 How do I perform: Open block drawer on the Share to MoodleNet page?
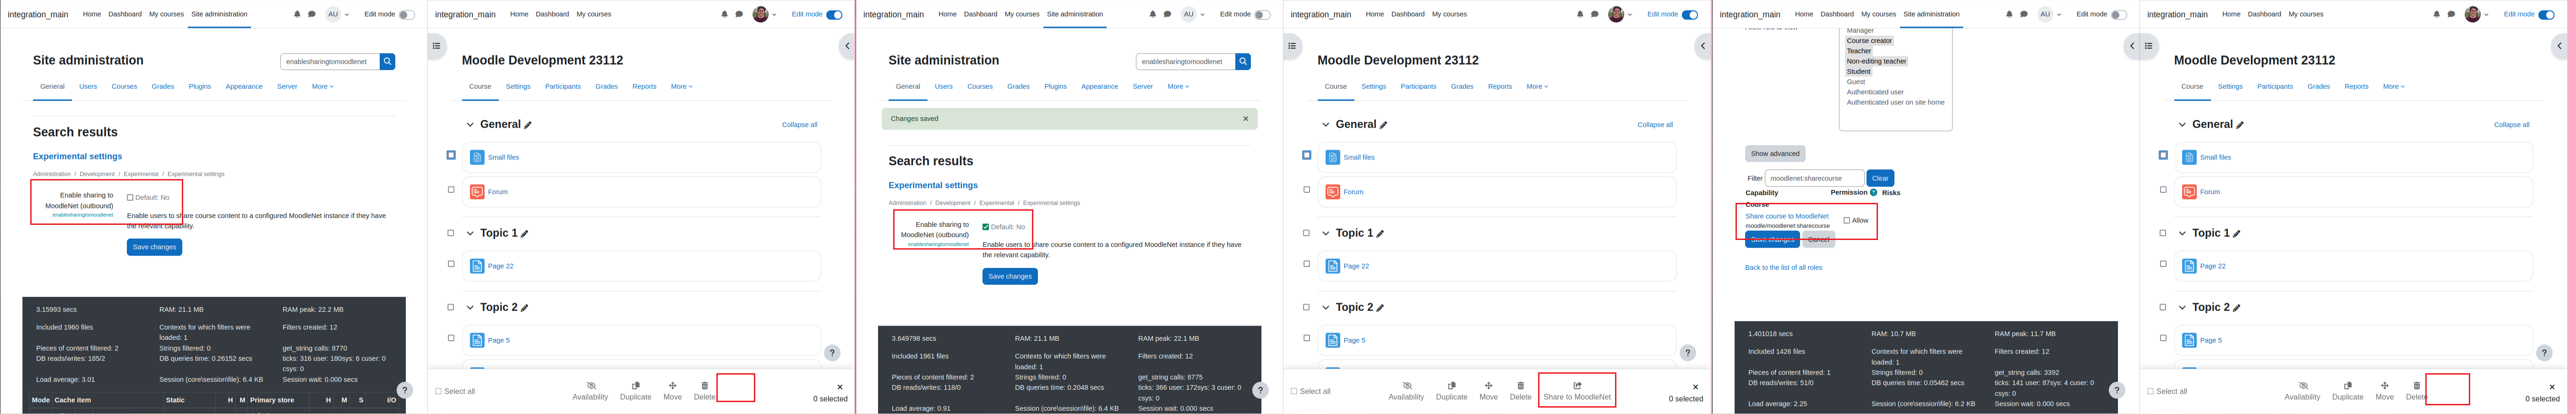point(1703,46)
